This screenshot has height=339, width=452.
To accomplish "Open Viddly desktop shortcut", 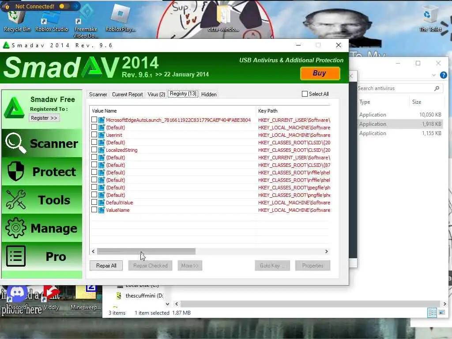I will click(x=51, y=298).
